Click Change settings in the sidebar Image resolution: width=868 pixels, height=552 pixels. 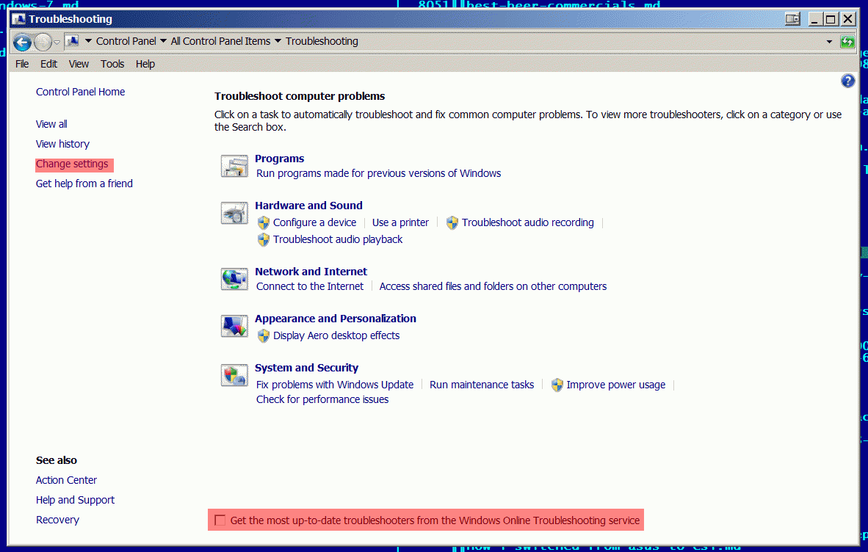(x=72, y=164)
